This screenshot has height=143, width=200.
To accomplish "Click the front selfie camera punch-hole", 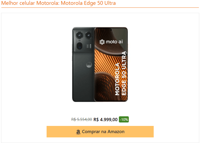I will point(111,30).
